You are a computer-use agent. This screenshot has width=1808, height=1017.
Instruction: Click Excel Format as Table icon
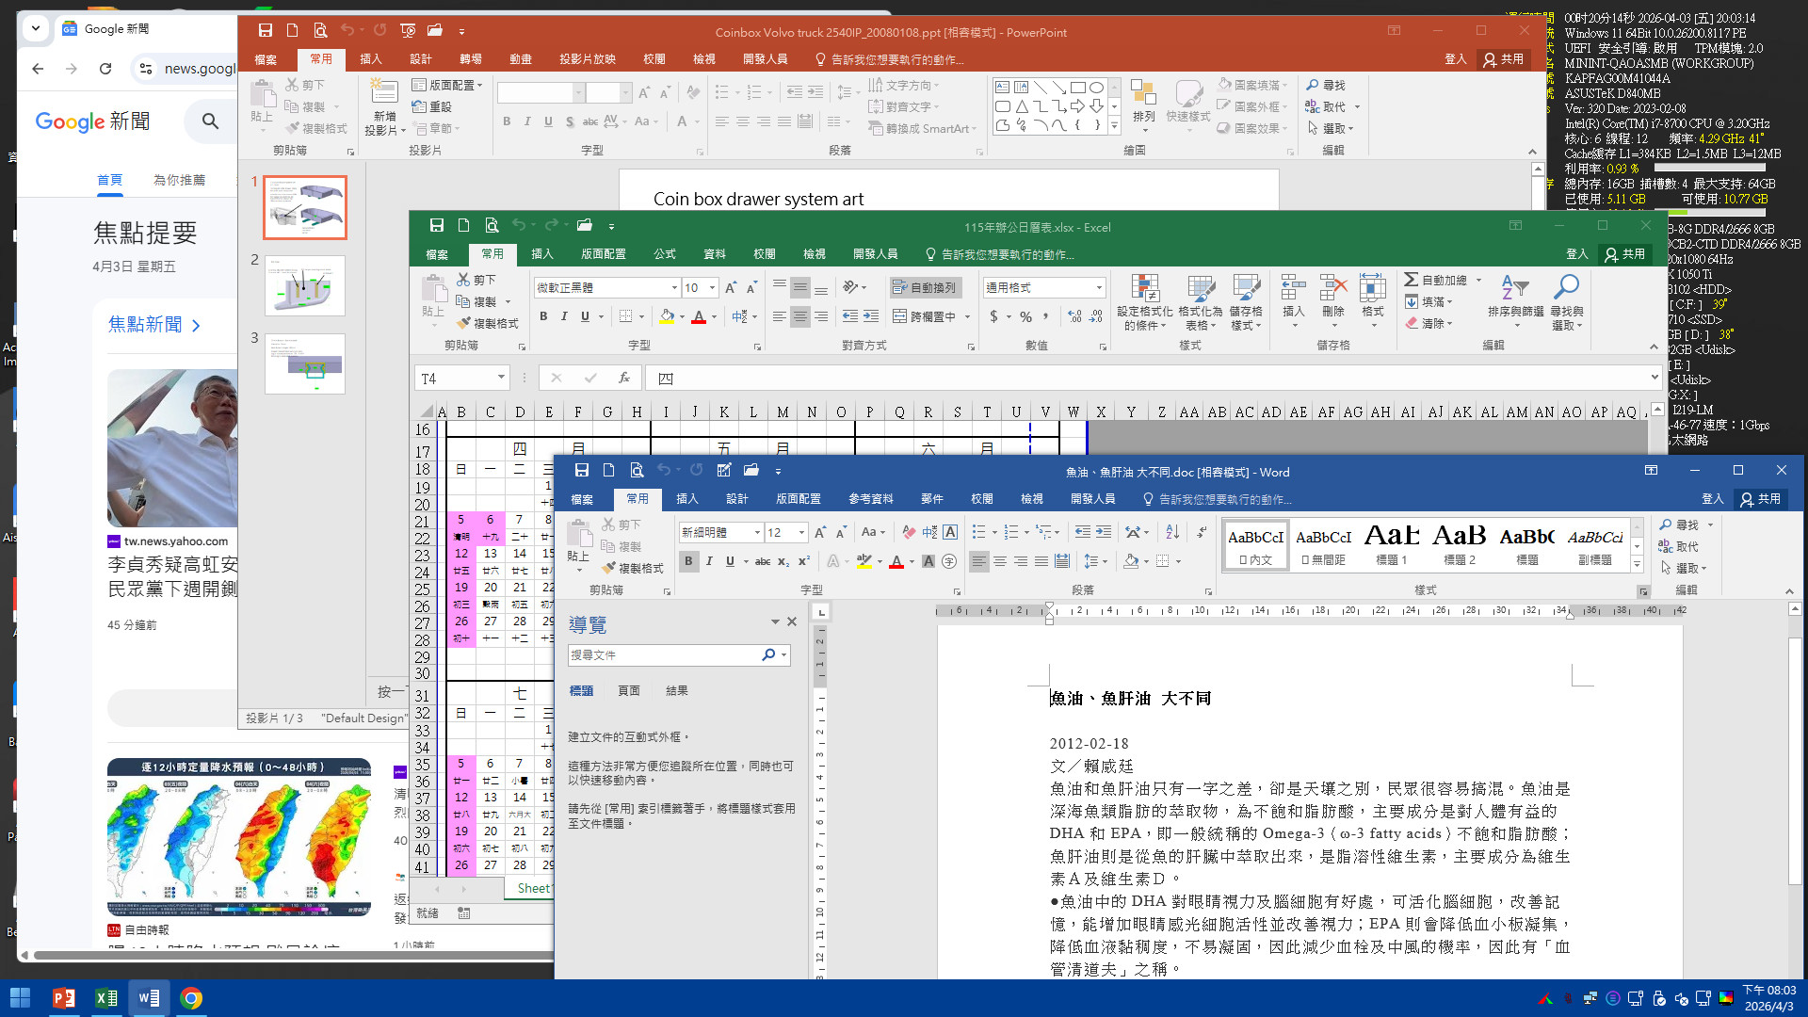point(1200,289)
